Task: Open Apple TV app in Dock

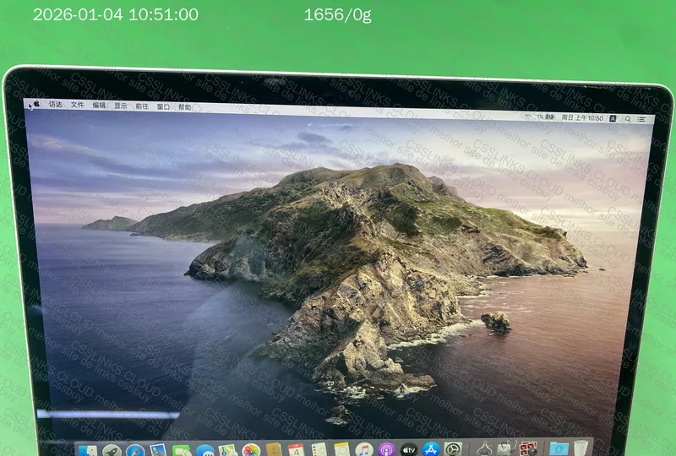Action: point(409,449)
